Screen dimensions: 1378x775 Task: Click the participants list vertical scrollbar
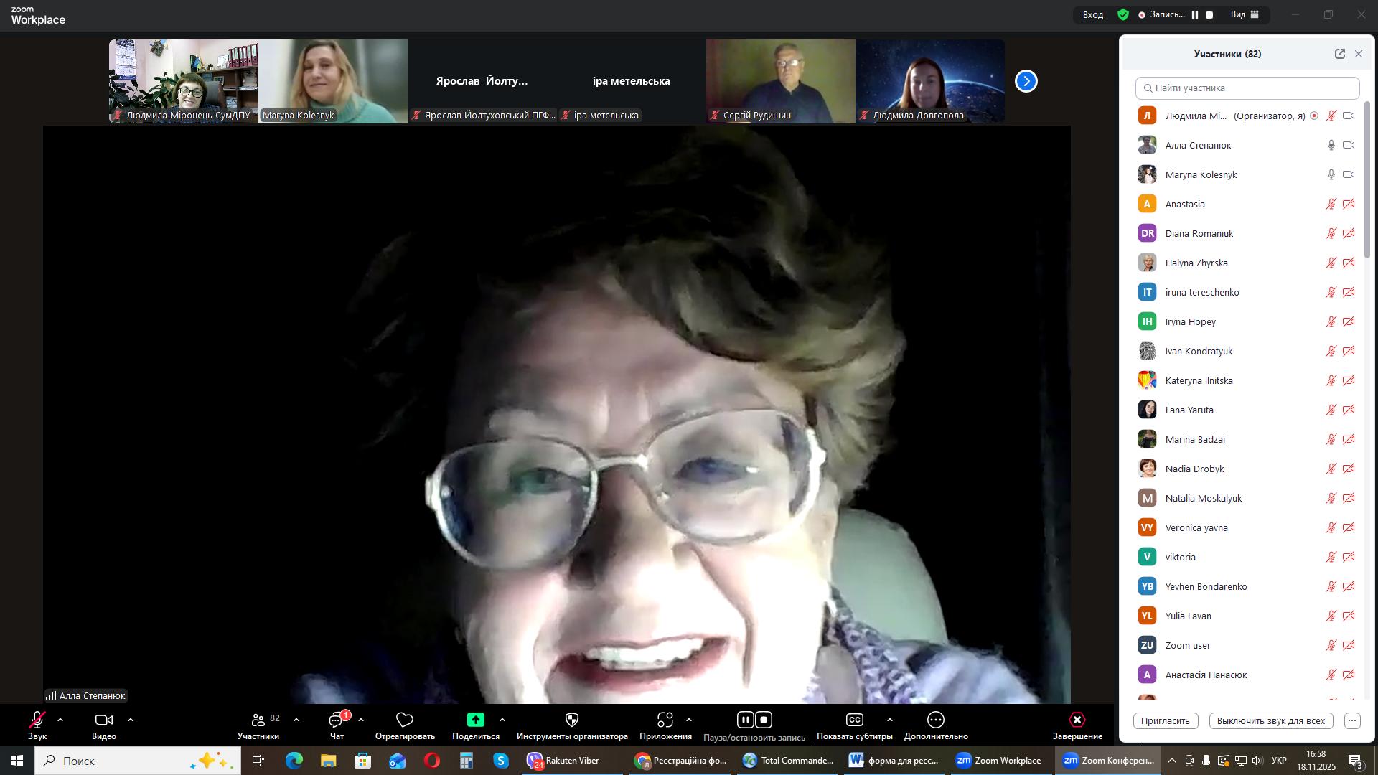point(1367,179)
